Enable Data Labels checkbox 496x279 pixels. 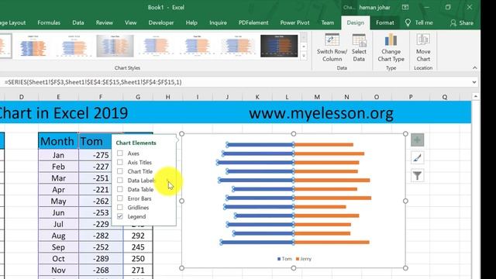point(120,181)
